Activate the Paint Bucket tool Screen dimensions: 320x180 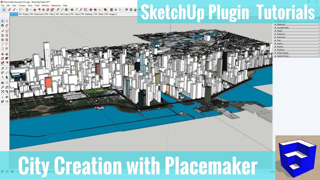pos(3,25)
